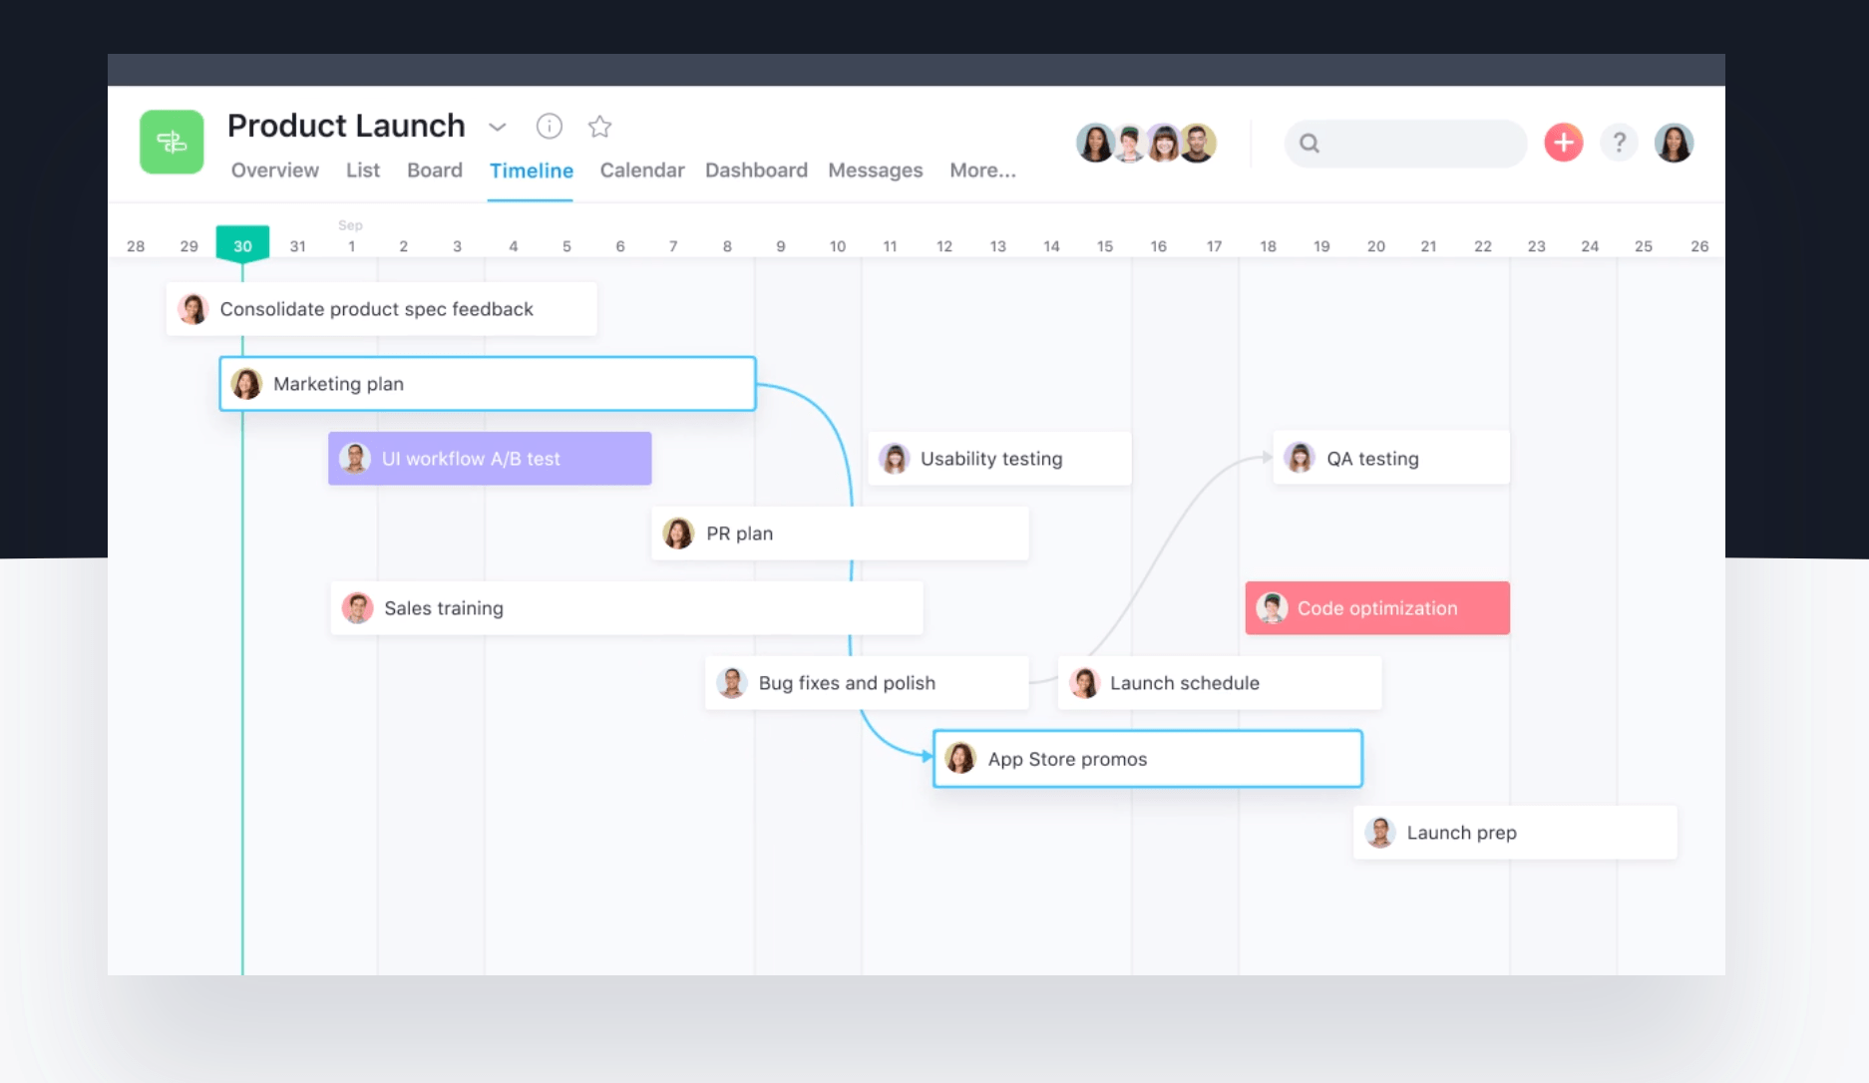Select the Code optimization task bar
Screen dimensions: 1869x1083
click(1376, 607)
